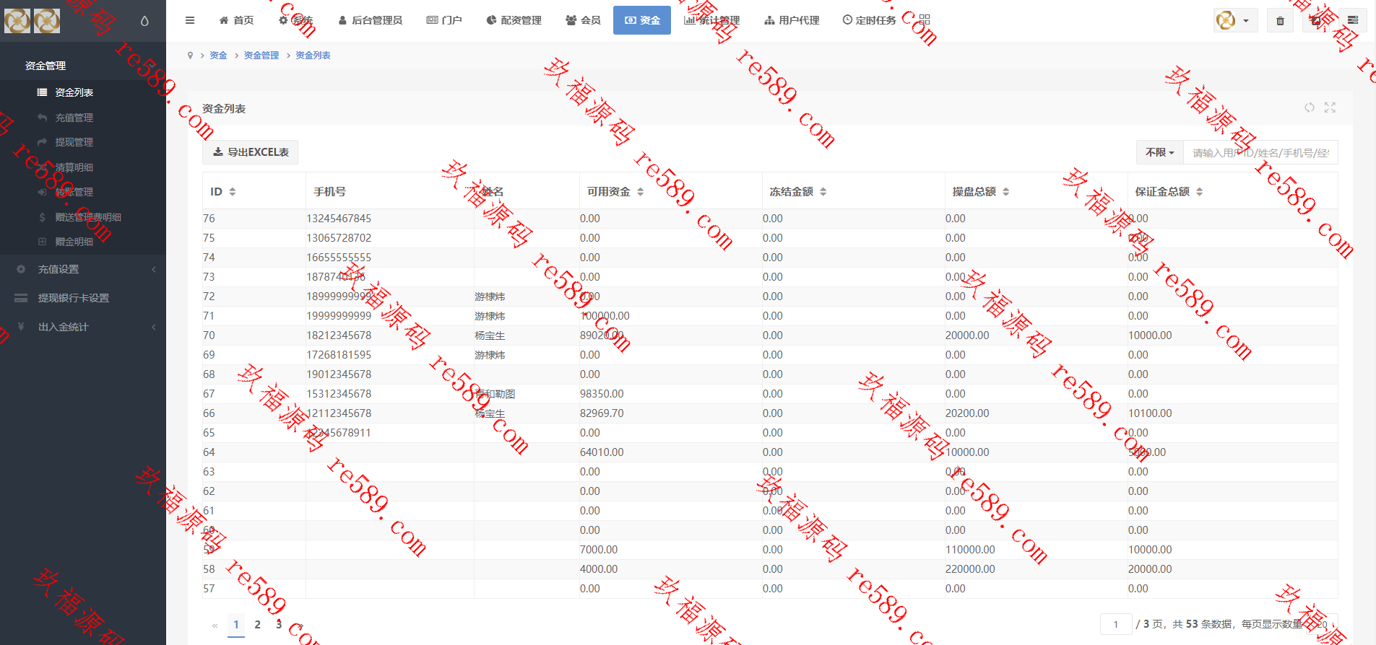Click the open-in-new-window icon in top bar

tap(1316, 21)
